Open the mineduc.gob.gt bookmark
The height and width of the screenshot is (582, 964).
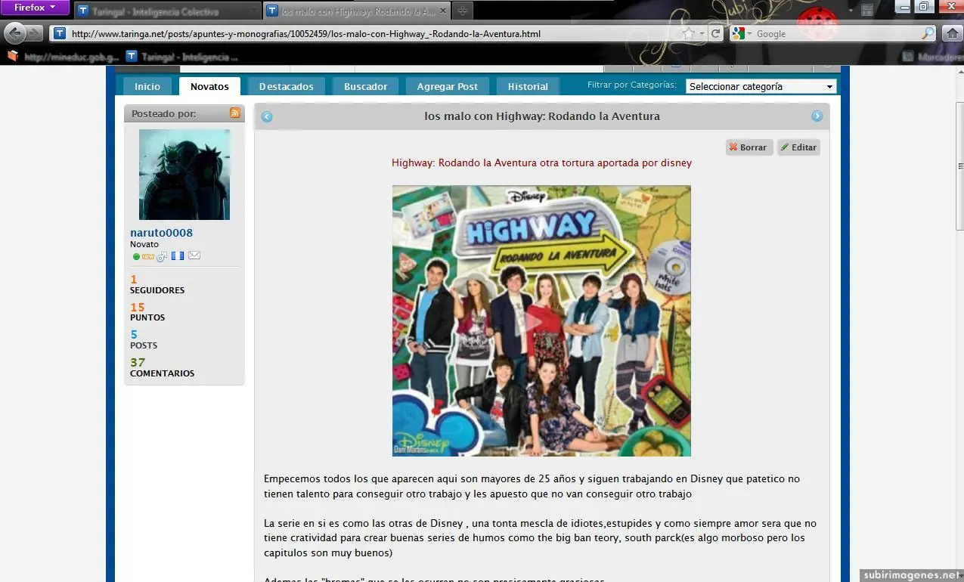[64, 56]
